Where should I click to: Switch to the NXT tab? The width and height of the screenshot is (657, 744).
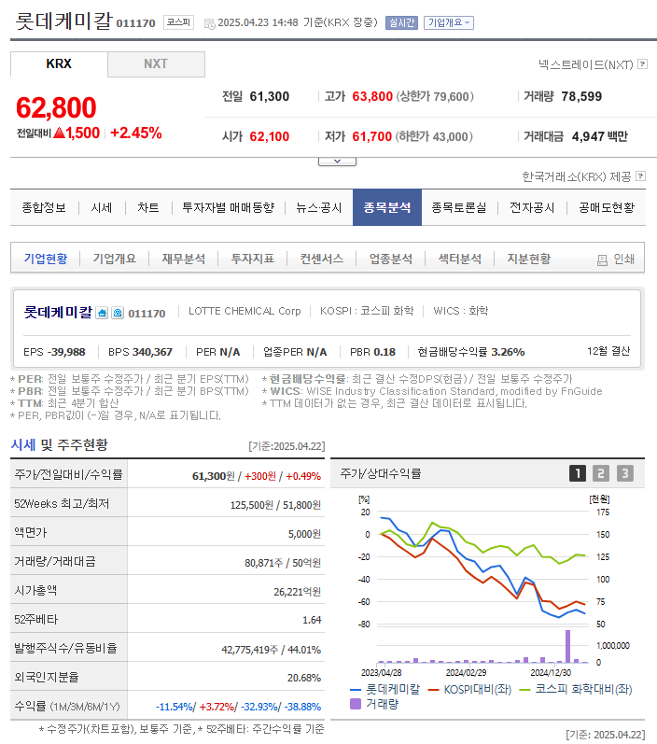pyautogui.click(x=156, y=63)
